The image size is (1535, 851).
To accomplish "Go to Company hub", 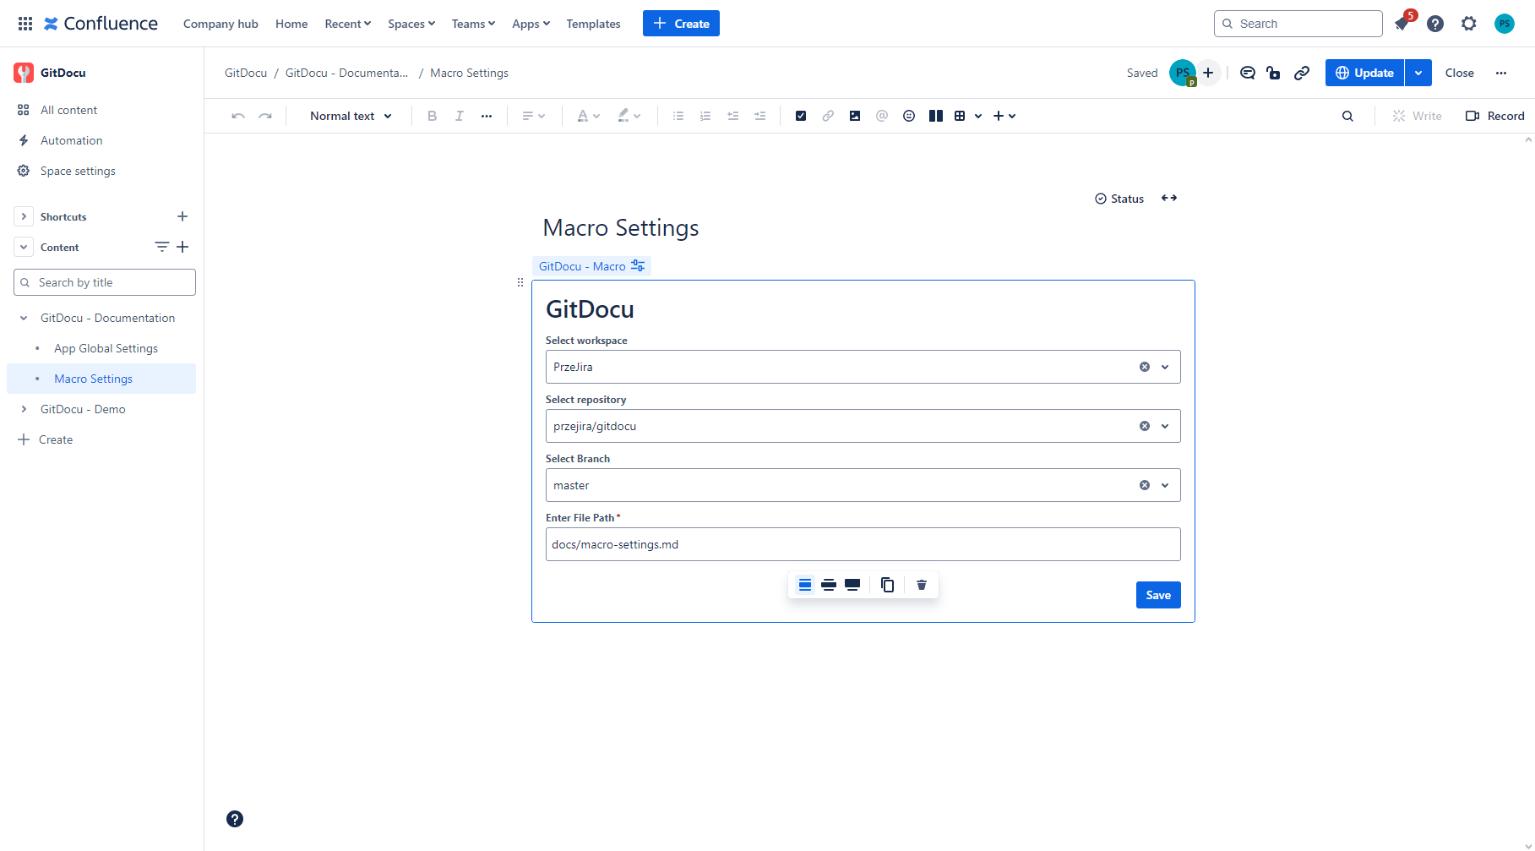I will [x=220, y=24].
